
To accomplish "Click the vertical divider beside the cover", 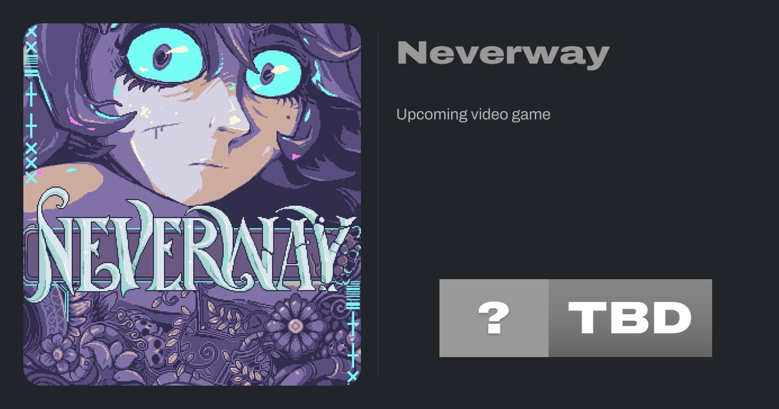I will [x=378, y=204].
